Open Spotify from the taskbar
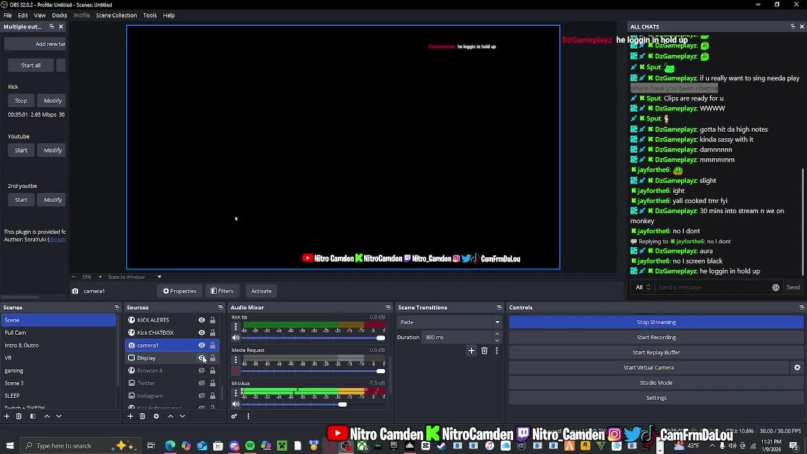The image size is (807, 454). (x=250, y=446)
